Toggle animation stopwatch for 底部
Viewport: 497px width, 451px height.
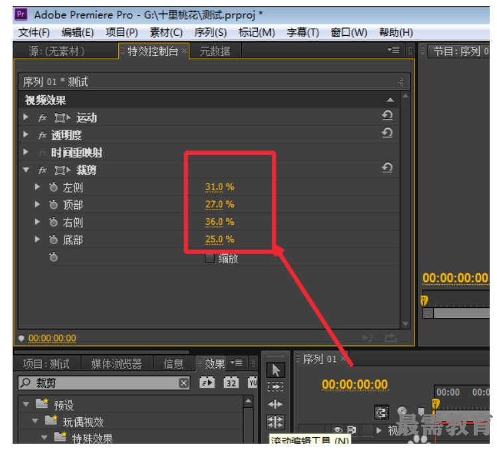[x=54, y=239]
